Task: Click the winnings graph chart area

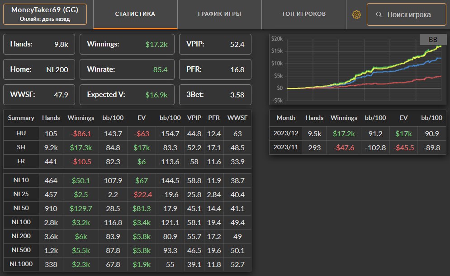Action: click(x=358, y=69)
